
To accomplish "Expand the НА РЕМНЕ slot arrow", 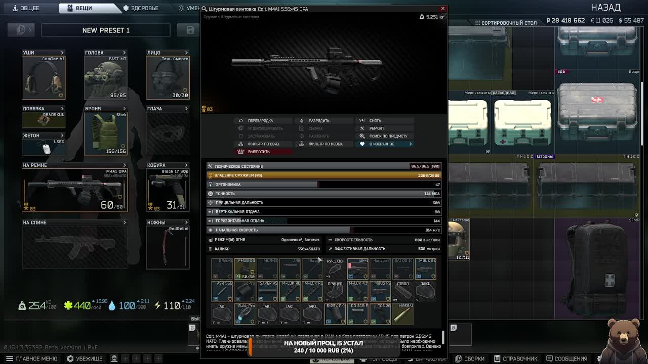I will click(124, 165).
